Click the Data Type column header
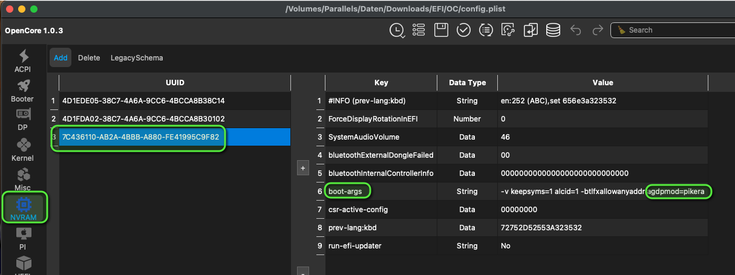The image size is (735, 275). pyautogui.click(x=468, y=83)
